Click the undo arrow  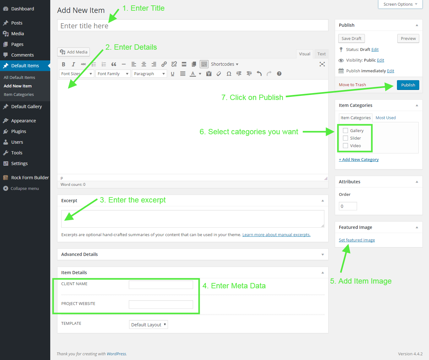[259, 74]
